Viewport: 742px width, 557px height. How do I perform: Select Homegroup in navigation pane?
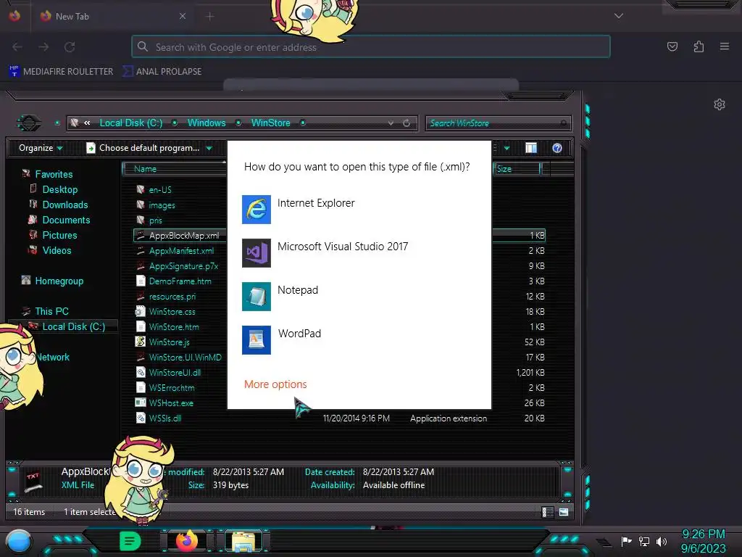[x=59, y=281]
